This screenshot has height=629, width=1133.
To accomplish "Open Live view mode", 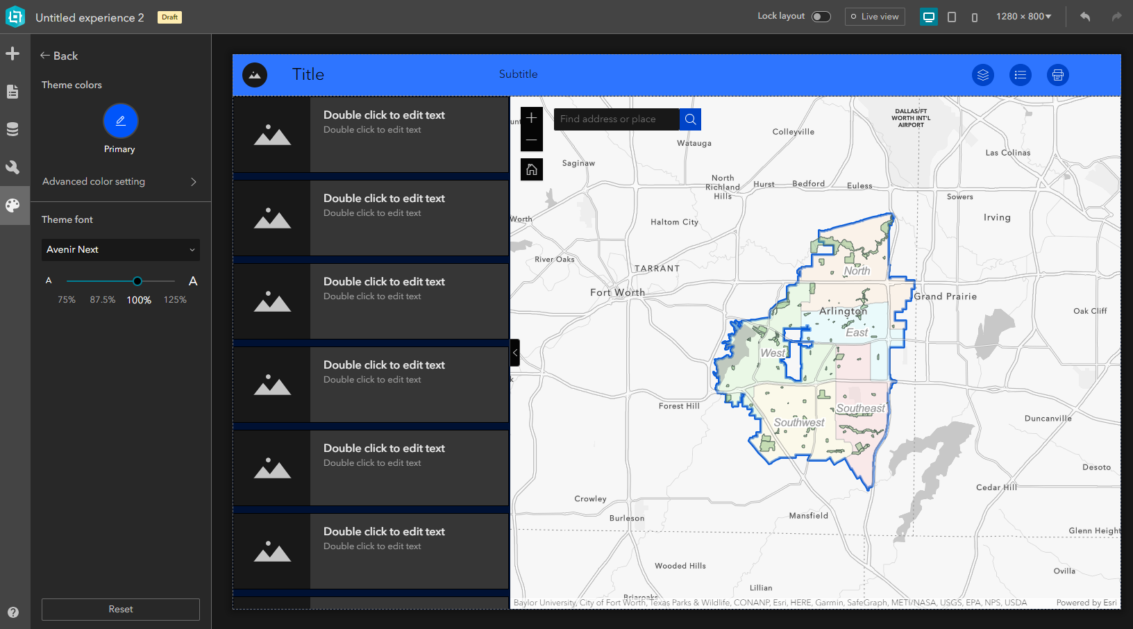I will click(875, 16).
